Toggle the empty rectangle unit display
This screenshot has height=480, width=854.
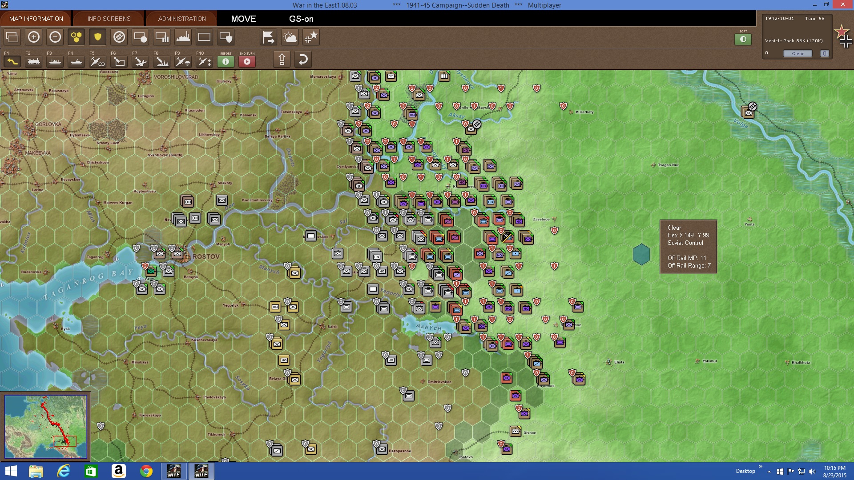click(205, 37)
